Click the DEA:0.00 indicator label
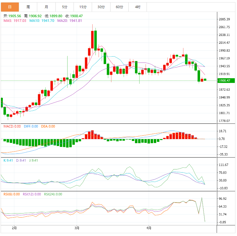The height and width of the screenshot is (236, 237). pos(48,127)
